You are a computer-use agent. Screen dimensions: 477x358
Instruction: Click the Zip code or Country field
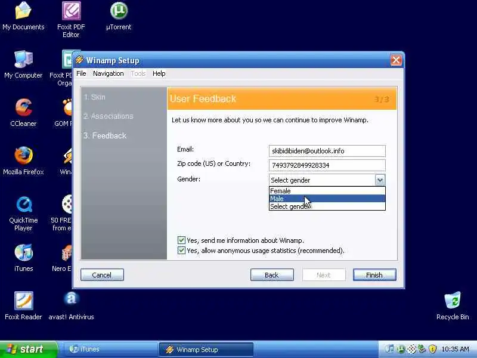point(327,165)
